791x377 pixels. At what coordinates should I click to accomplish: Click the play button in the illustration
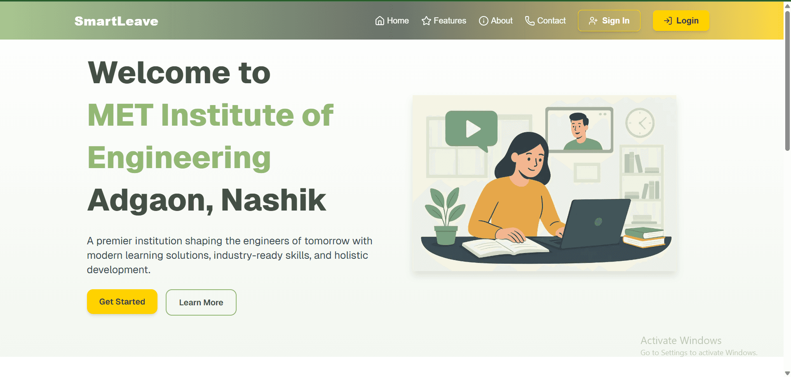tap(472, 129)
